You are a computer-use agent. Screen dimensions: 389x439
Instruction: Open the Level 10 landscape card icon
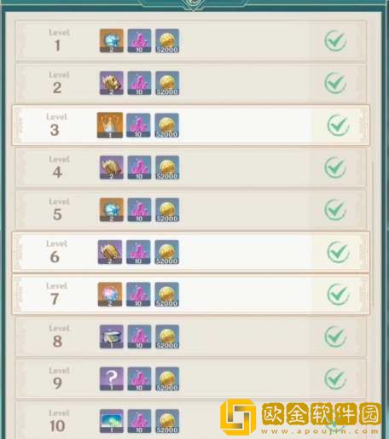tap(112, 421)
